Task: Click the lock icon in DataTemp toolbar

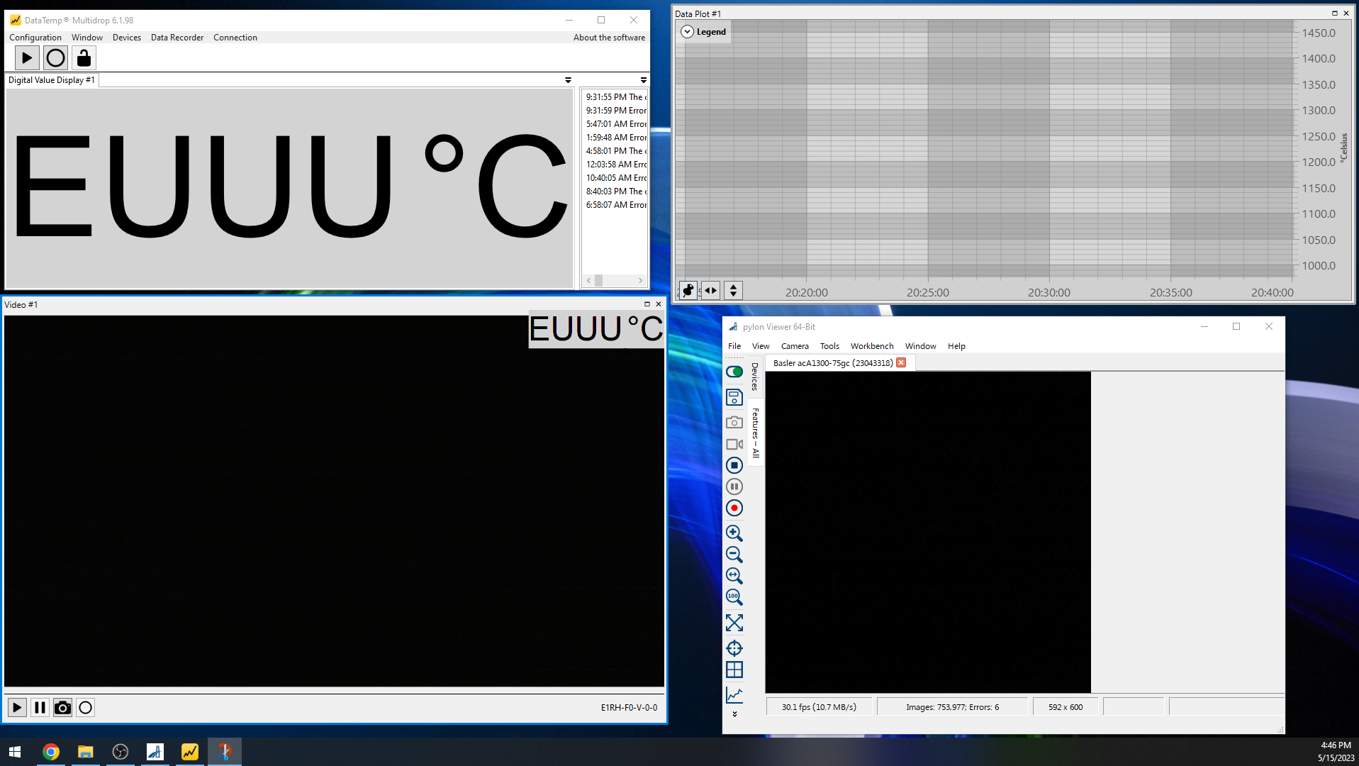Action: (84, 58)
